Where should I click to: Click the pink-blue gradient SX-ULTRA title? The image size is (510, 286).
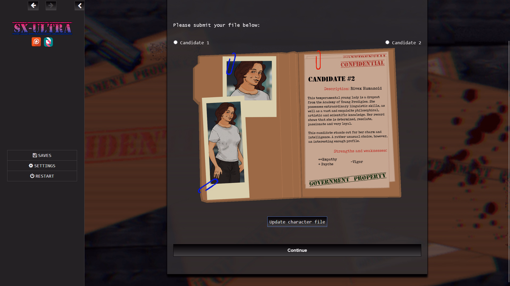(x=42, y=28)
